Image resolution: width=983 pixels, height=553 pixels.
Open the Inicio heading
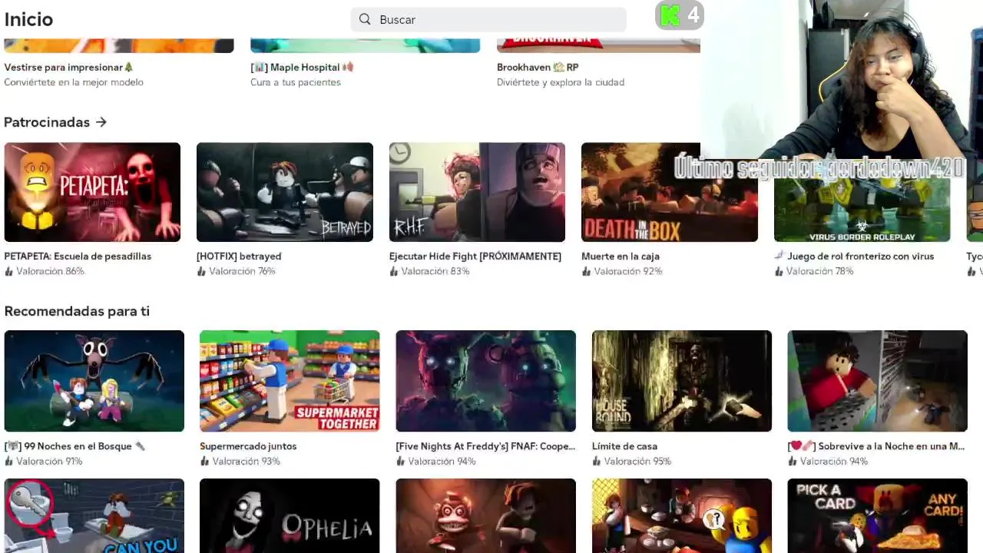click(28, 19)
